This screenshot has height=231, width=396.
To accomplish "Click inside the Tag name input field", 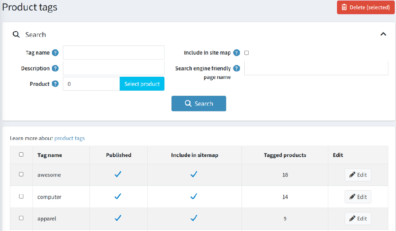I will pos(113,52).
